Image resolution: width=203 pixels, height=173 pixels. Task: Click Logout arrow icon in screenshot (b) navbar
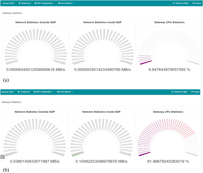192,92
